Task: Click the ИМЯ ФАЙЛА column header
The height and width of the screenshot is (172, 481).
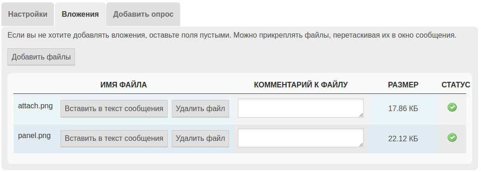Action: [x=123, y=85]
